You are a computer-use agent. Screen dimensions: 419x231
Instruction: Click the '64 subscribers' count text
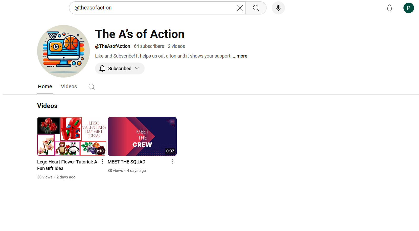pos(149,46)
